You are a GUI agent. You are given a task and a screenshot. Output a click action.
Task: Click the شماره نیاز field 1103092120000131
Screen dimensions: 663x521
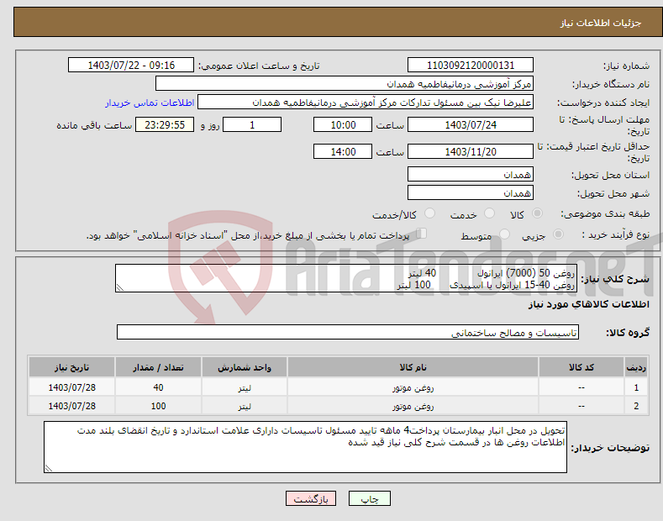471,66
